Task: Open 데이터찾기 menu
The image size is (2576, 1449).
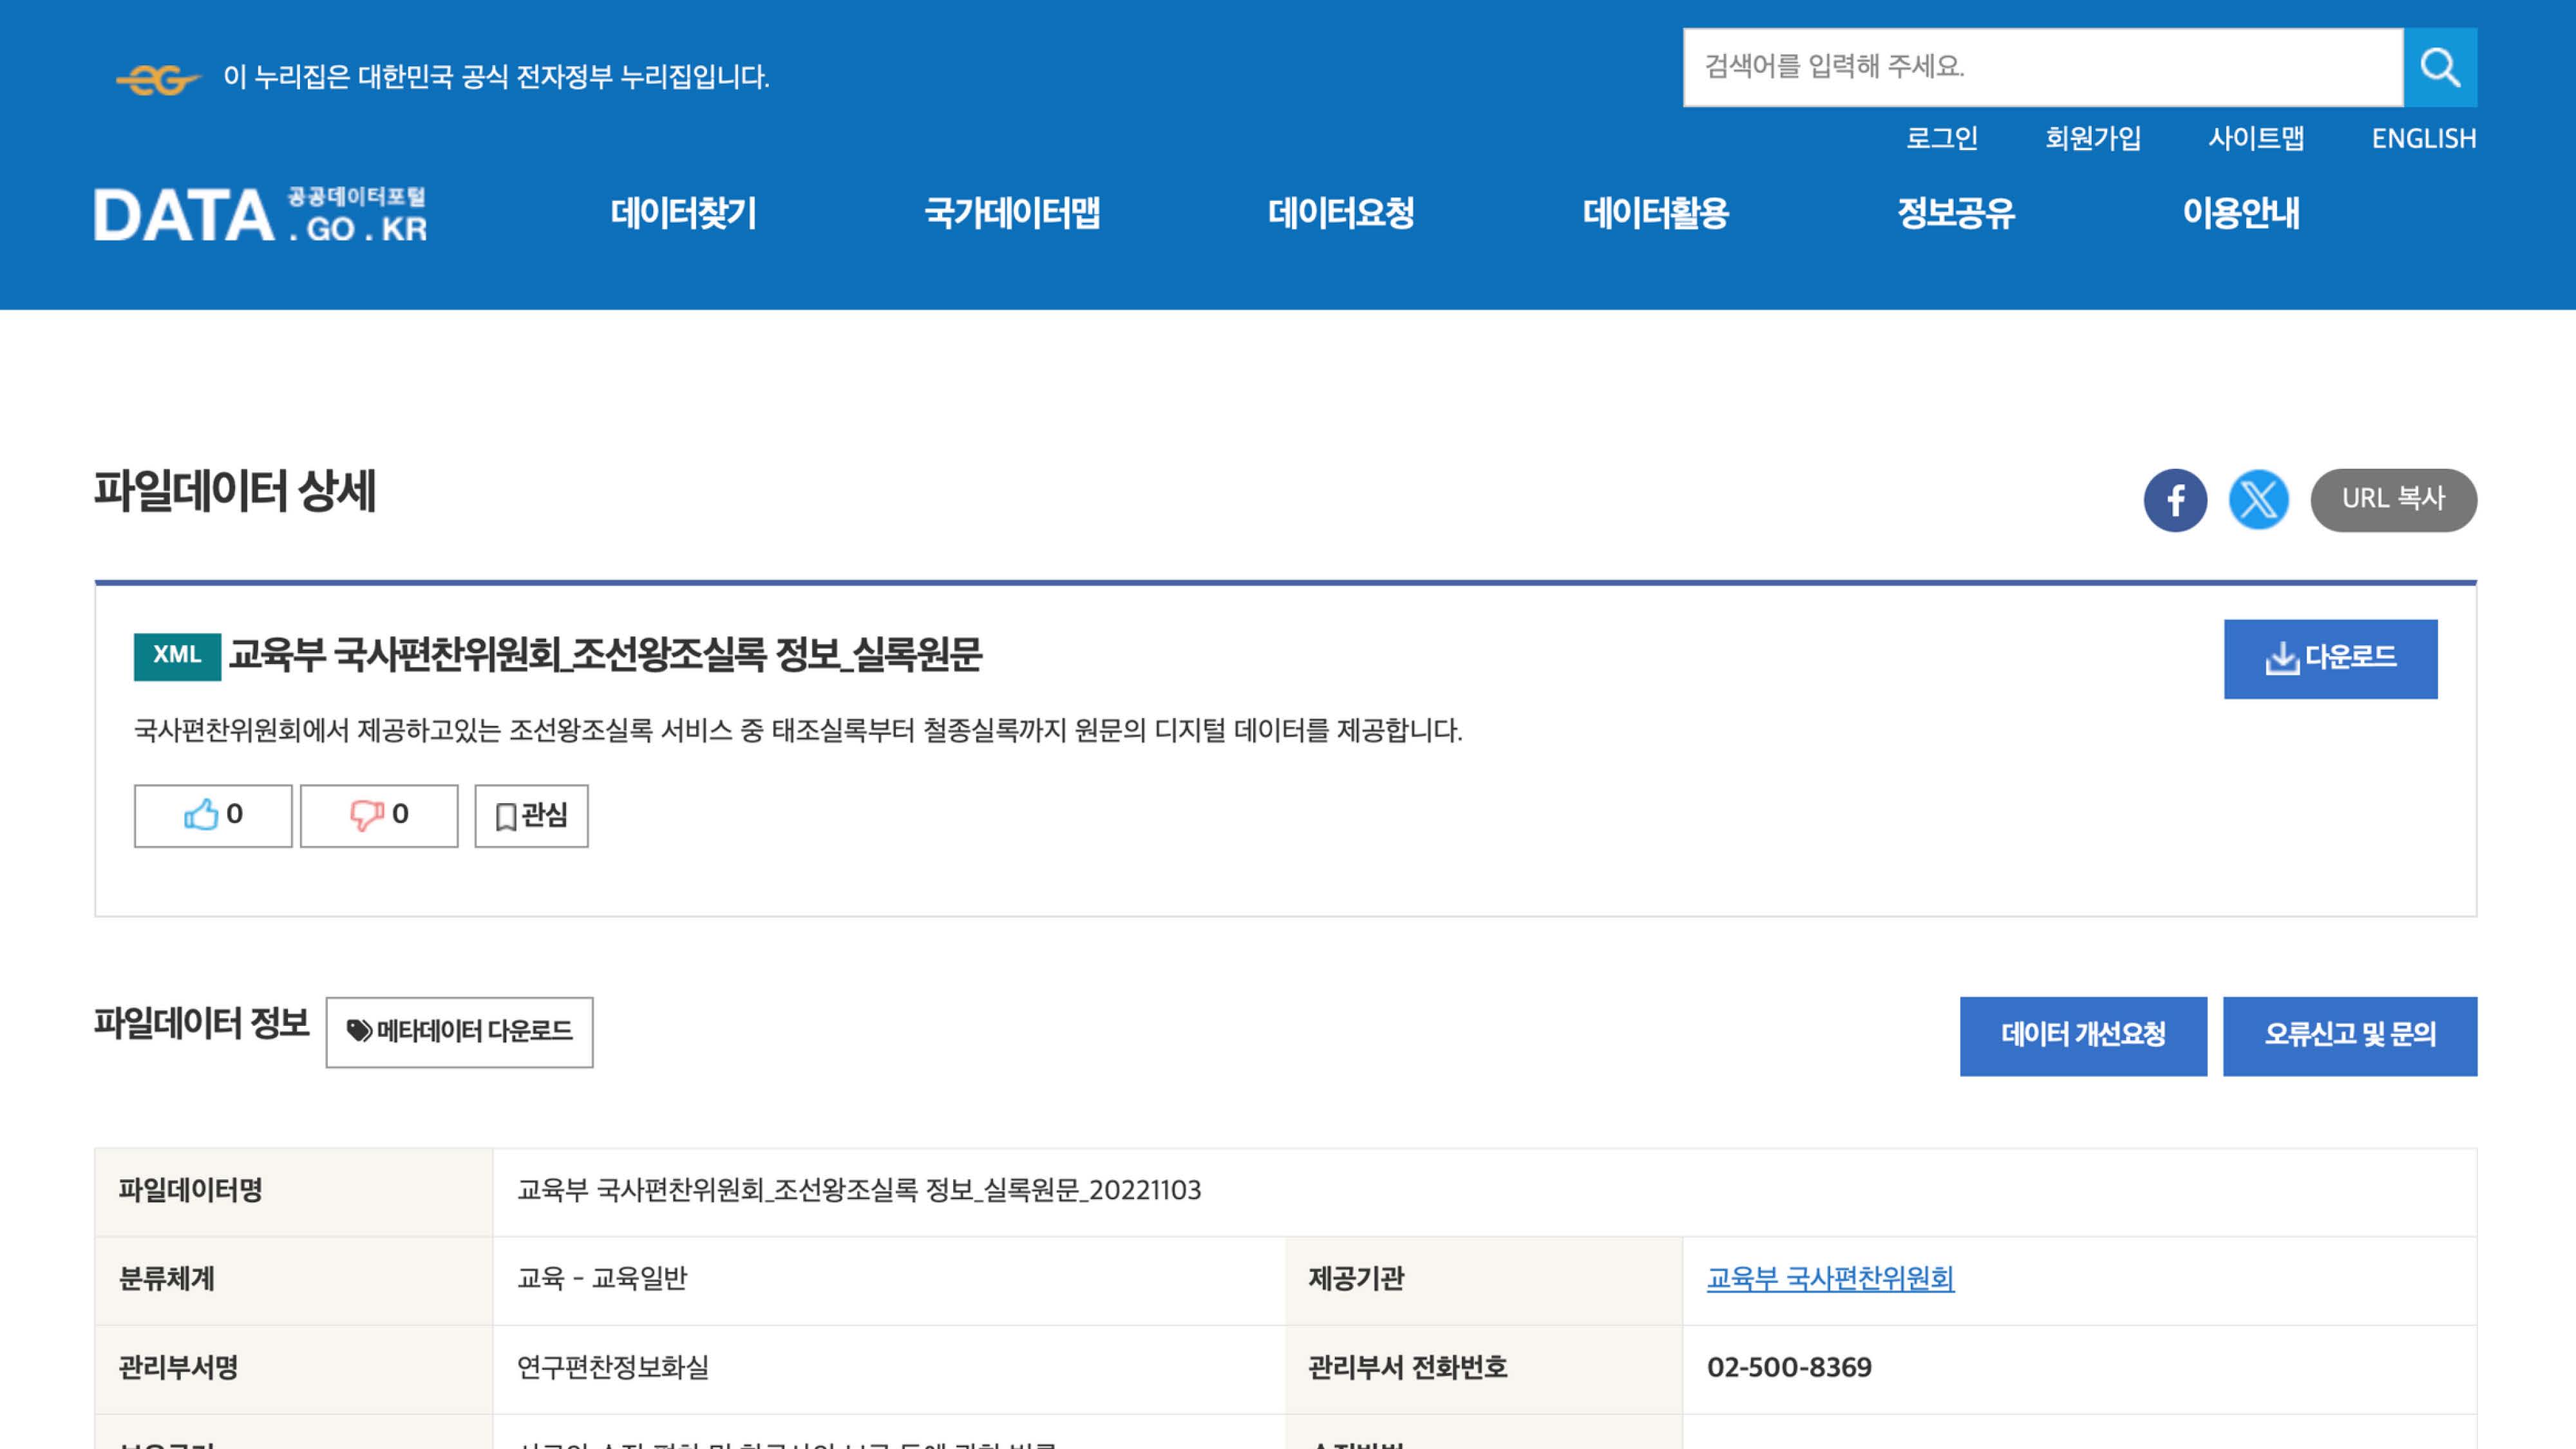Action: point(684,213)
